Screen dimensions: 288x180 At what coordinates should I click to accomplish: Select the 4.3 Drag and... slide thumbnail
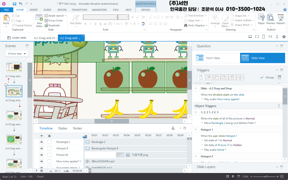(14, 115)
